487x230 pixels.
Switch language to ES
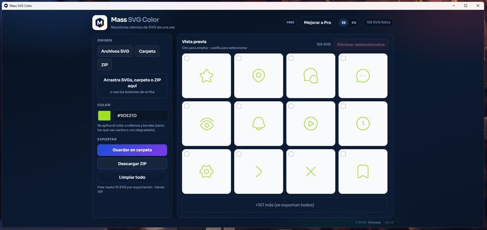[344, 23]
